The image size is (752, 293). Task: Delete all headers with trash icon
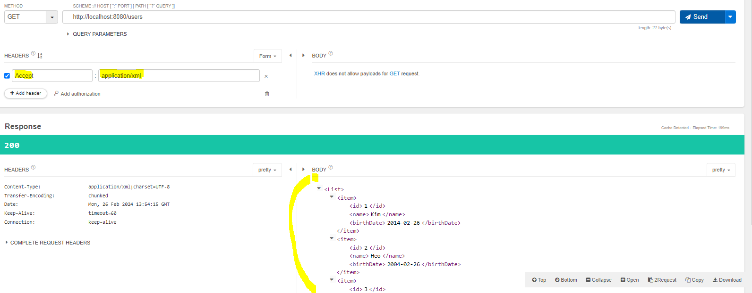(267, 94)
